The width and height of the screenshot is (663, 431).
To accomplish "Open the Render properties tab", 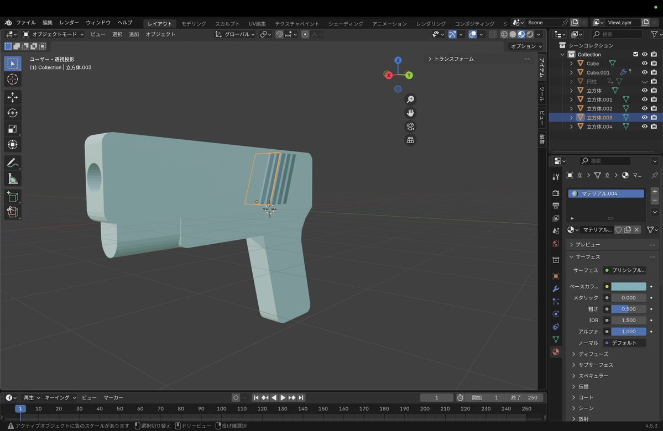I will click(556, 193).
